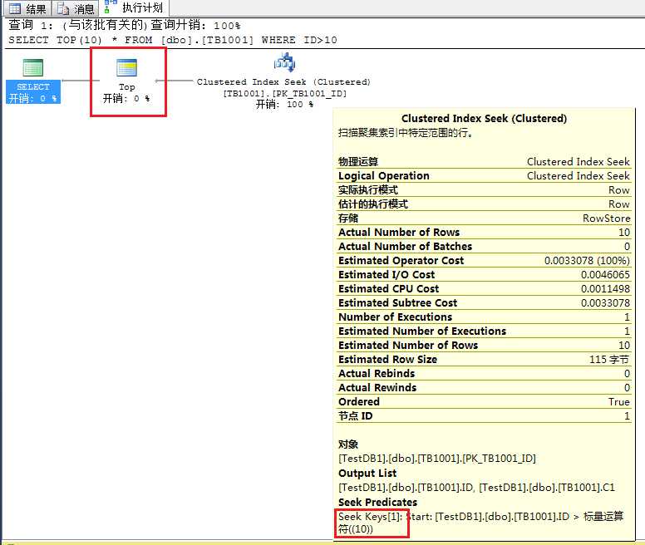Click the Logical Operation row
Image resolution: width=645 pixels, height=545 pixels.
coord(484,175)
